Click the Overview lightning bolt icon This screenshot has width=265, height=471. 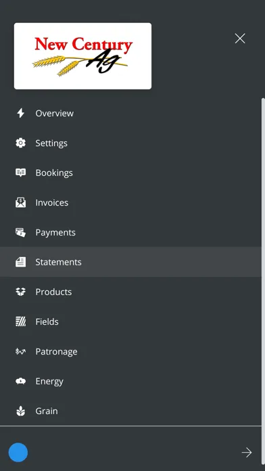click(x=20, y=113)
